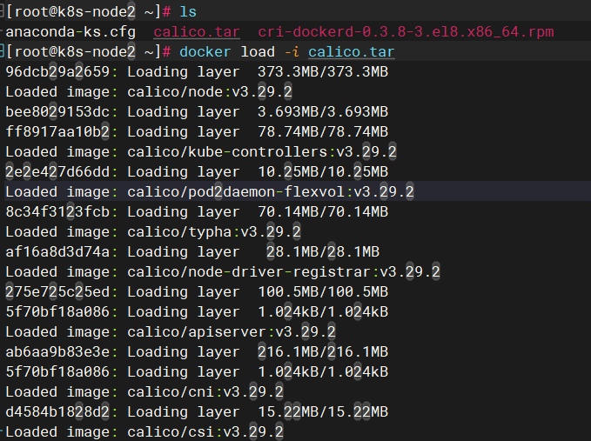Click the 10.25MB/10.25MB progress value
The height and width of the screenshot is (441, 591).
[323, 171]
